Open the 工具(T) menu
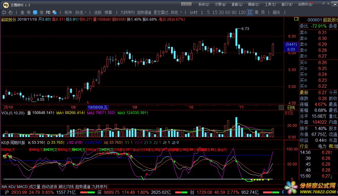 270,4
